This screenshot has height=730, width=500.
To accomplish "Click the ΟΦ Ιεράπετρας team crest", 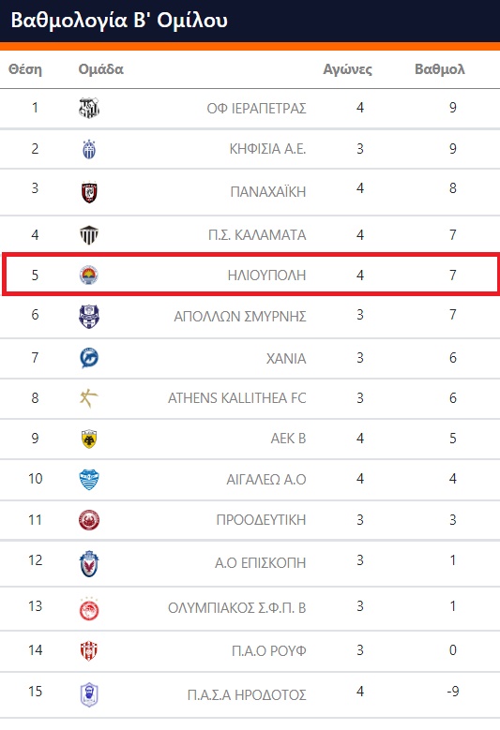I will (x=89, y=108).
